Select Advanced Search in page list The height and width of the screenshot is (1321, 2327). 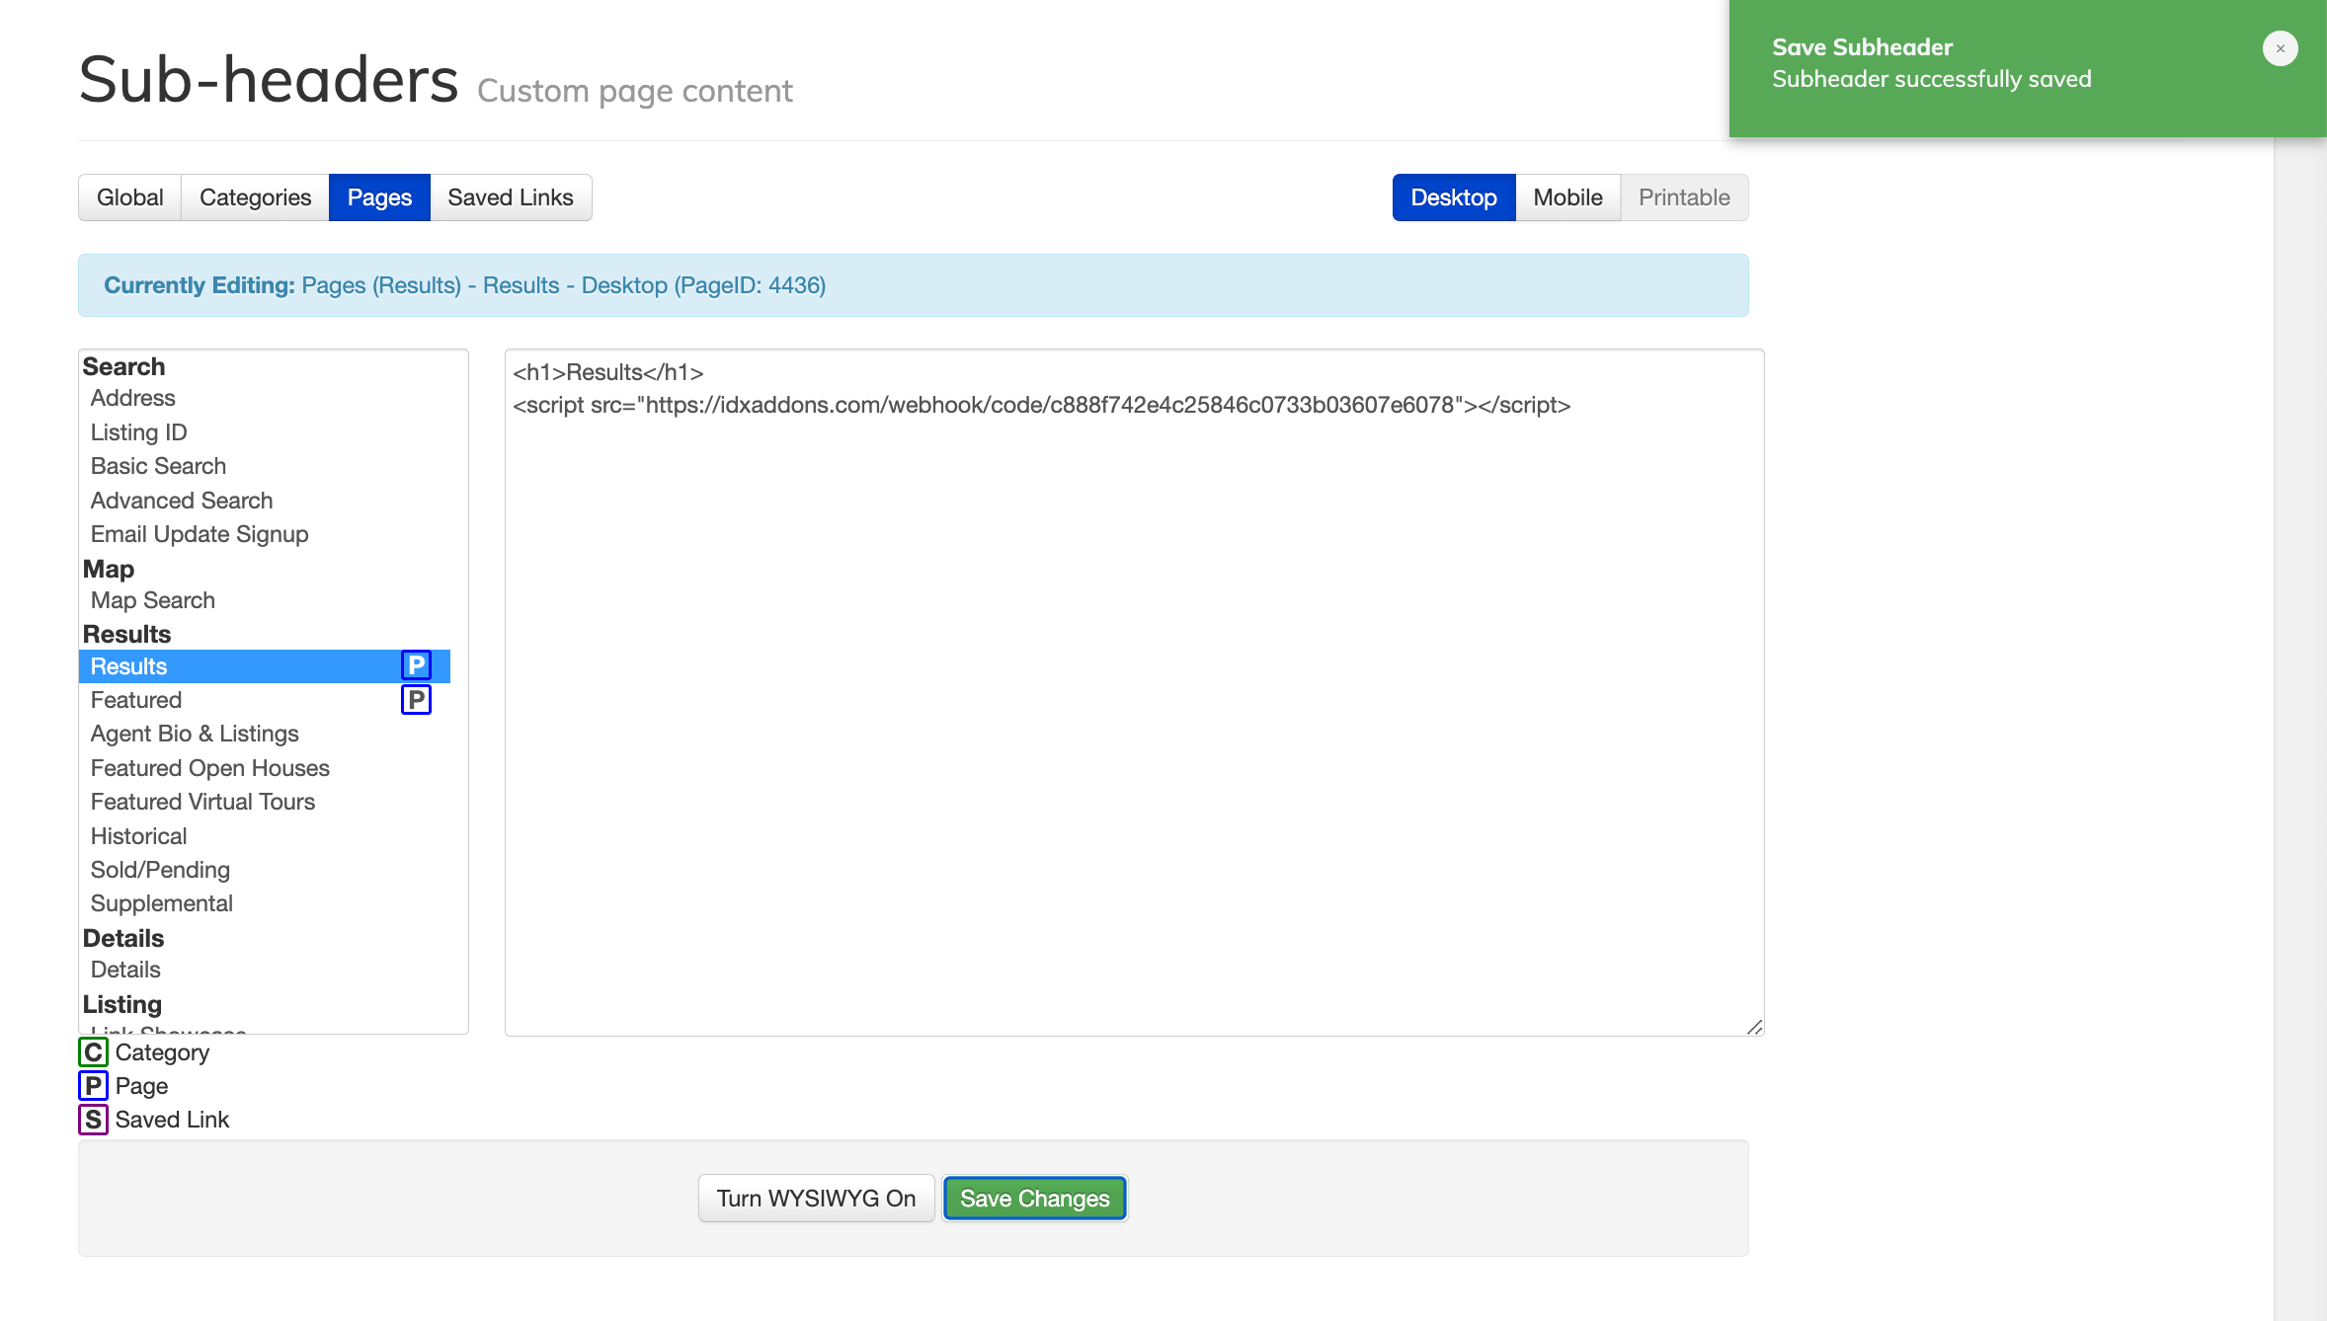pos(182,501)
